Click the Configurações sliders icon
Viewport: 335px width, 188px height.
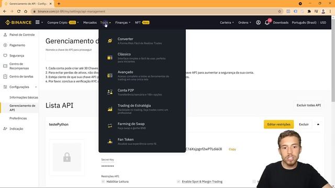5,87
